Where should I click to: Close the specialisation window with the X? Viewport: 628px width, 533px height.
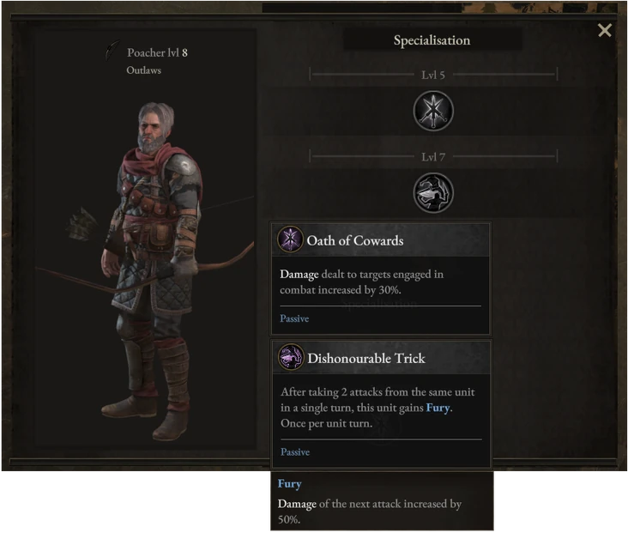[x=605, y=30]
